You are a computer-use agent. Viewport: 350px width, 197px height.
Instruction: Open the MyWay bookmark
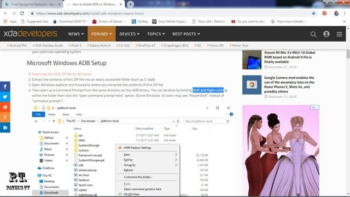pos(140,21)
